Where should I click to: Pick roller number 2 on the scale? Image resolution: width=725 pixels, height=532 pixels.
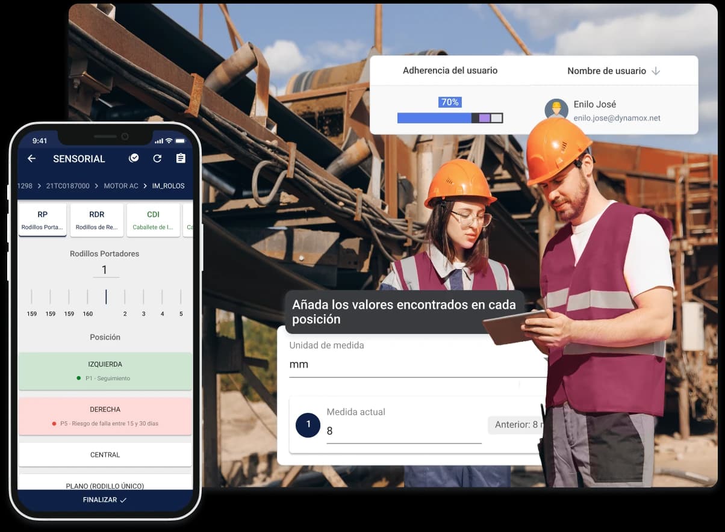[125, 303]
